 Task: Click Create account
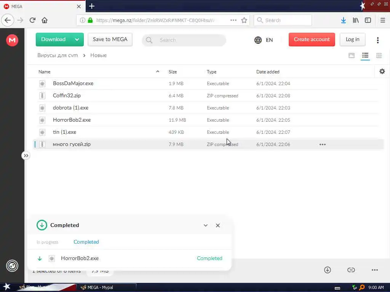(x=312, y=40)
